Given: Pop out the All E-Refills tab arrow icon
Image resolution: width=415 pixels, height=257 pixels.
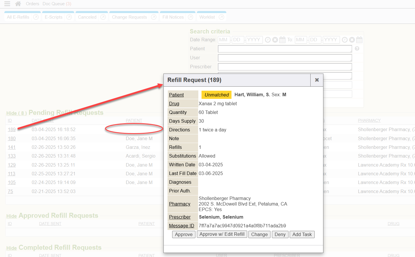Looking at the screenshot, I should point(36,17).
